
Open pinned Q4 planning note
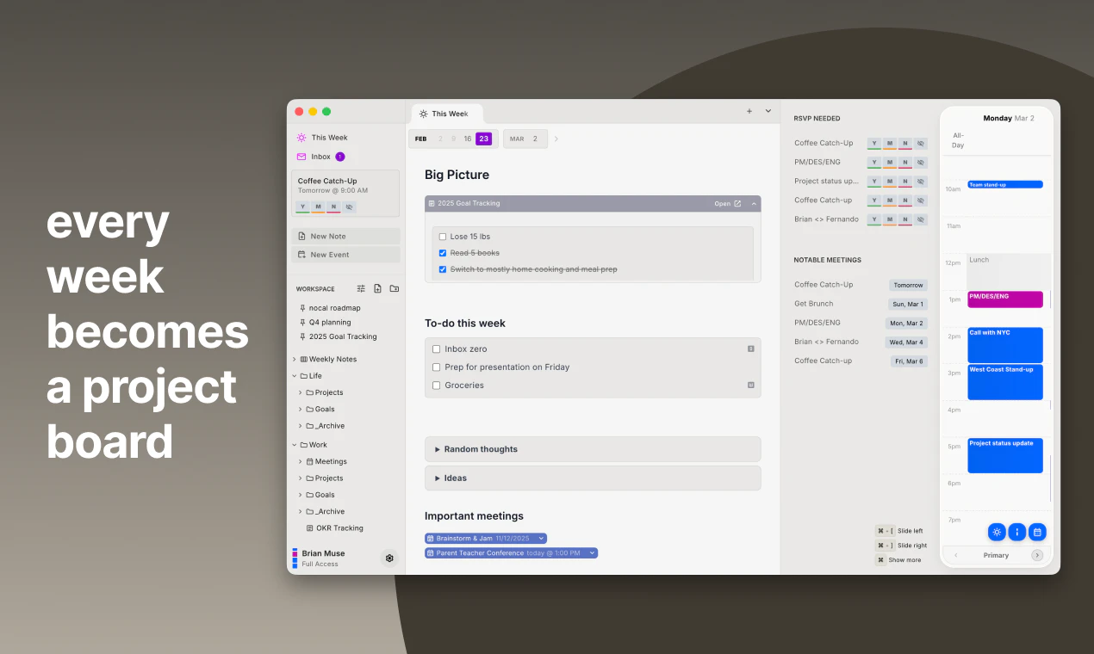[329, 322]
